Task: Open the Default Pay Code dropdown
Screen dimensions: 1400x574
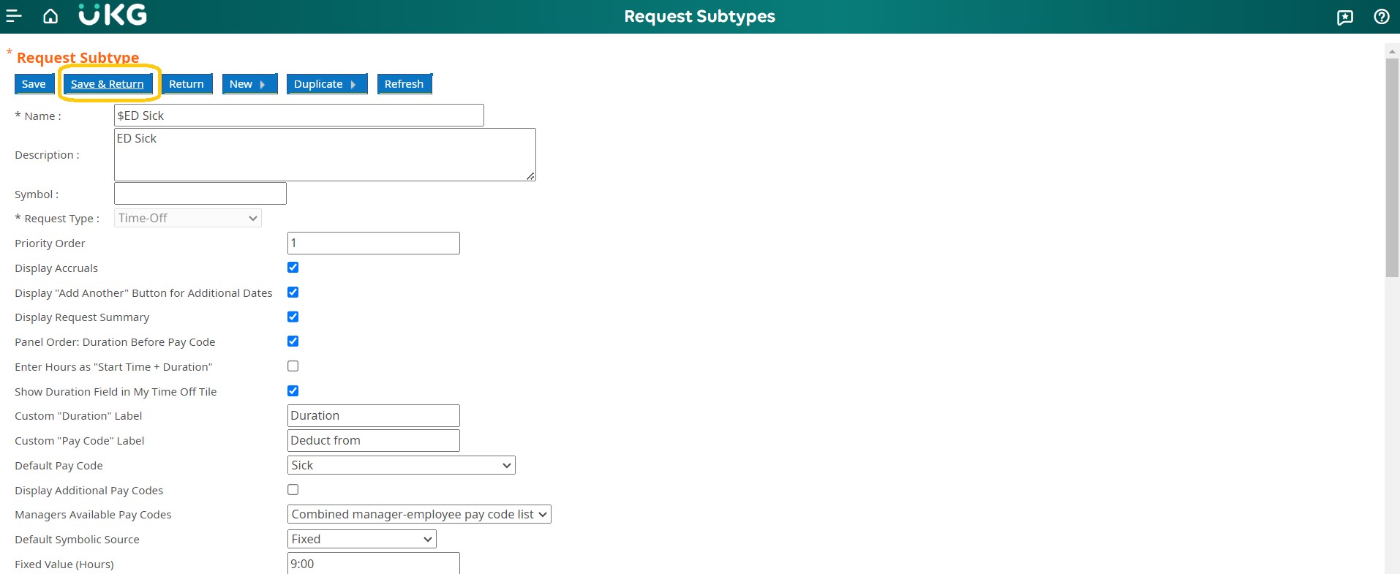Action: click(401, 466)
